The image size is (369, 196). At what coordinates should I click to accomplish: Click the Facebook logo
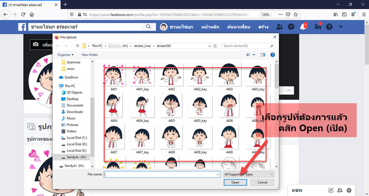[x=22, y=27]
